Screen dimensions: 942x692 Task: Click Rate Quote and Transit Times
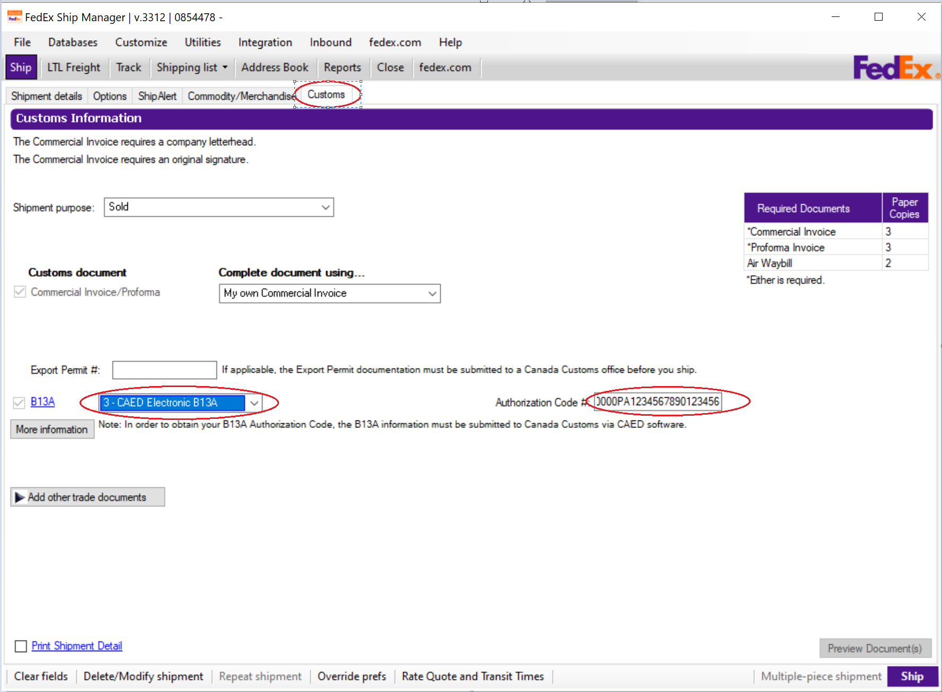tap(473, 677)
